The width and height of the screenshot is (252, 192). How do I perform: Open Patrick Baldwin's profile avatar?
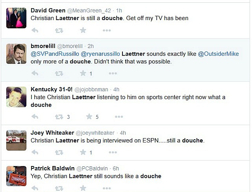(17, 176)
